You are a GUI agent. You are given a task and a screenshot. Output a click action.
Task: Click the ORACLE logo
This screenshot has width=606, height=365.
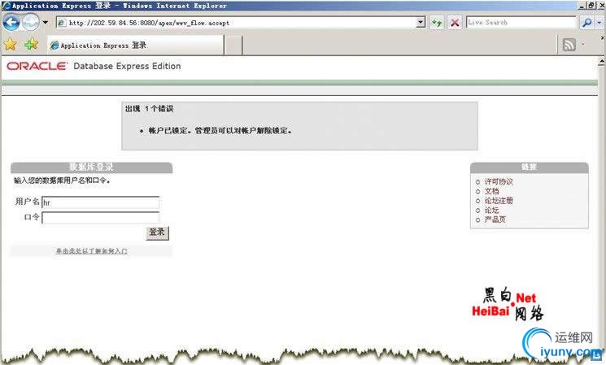coord(37,66)
